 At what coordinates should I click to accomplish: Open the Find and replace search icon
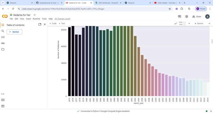point(3,31)
